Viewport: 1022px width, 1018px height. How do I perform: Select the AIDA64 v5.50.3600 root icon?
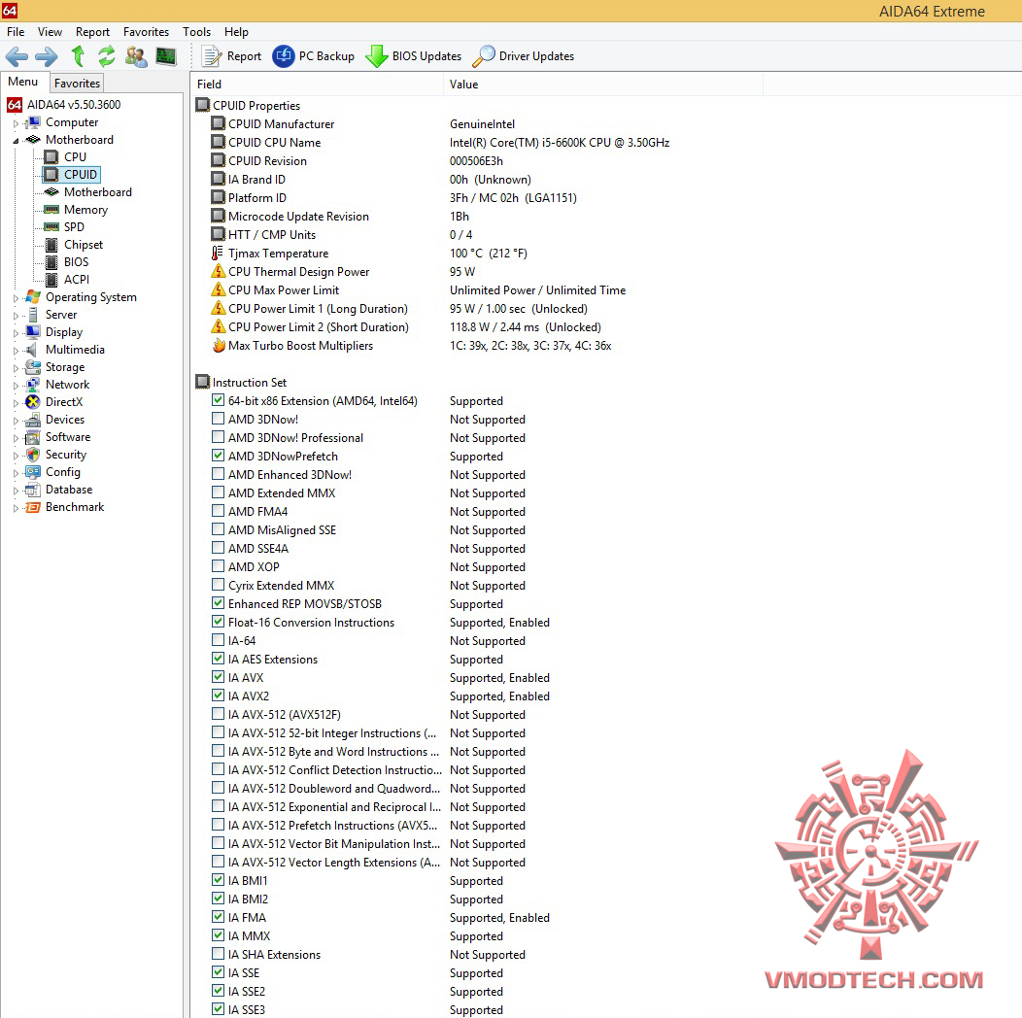tap(15, 105)
